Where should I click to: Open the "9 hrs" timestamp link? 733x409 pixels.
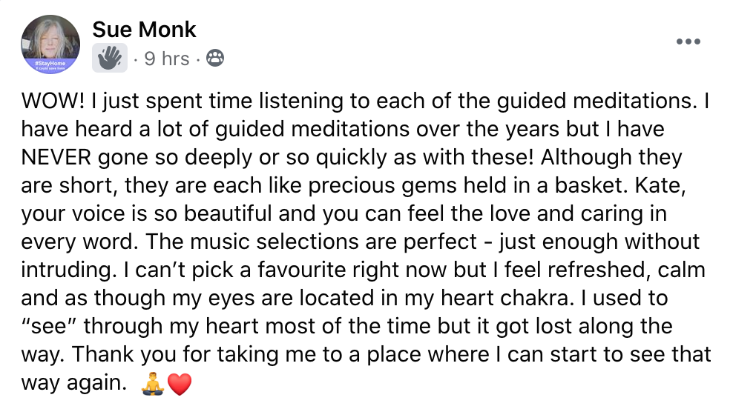(x=167, y=59)
